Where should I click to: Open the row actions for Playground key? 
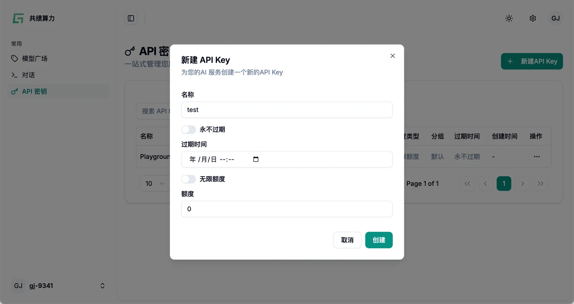[x=537, y=157]
